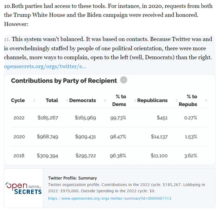Open the full OpenSecrets summary URL
Screen dimensions: 222x211
(110, 199)
